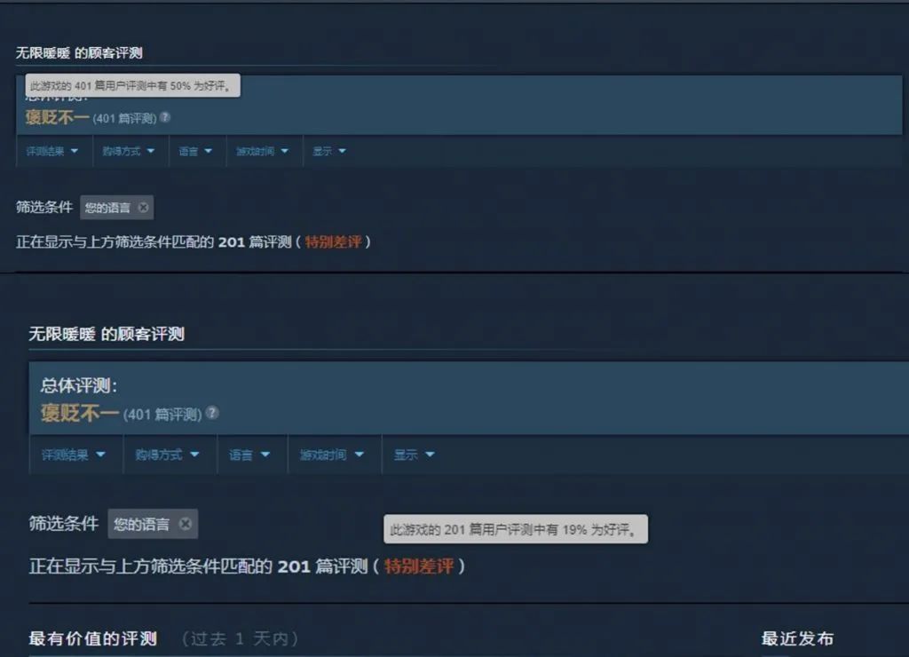Image resolution: width=909 pixels, height=657 pixels.
Task: Remove lower 您的语言 filter with x icon
Action: pyautogui.click(x=185, y=524)
